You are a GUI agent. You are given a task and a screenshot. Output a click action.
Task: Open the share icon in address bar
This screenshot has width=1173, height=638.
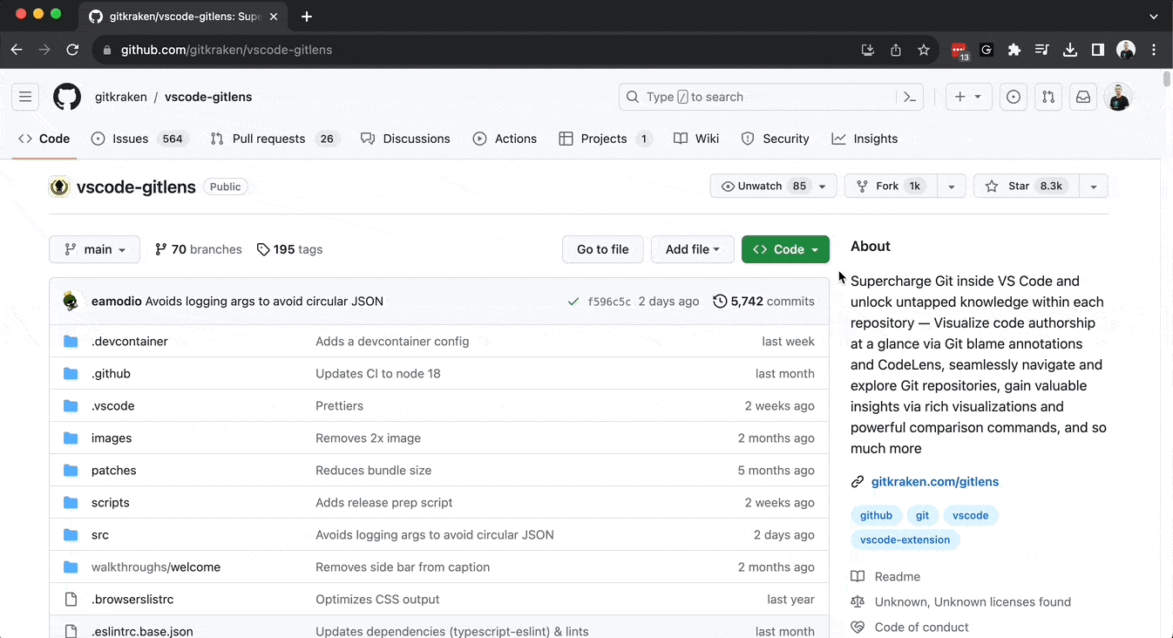click(896, 50)
